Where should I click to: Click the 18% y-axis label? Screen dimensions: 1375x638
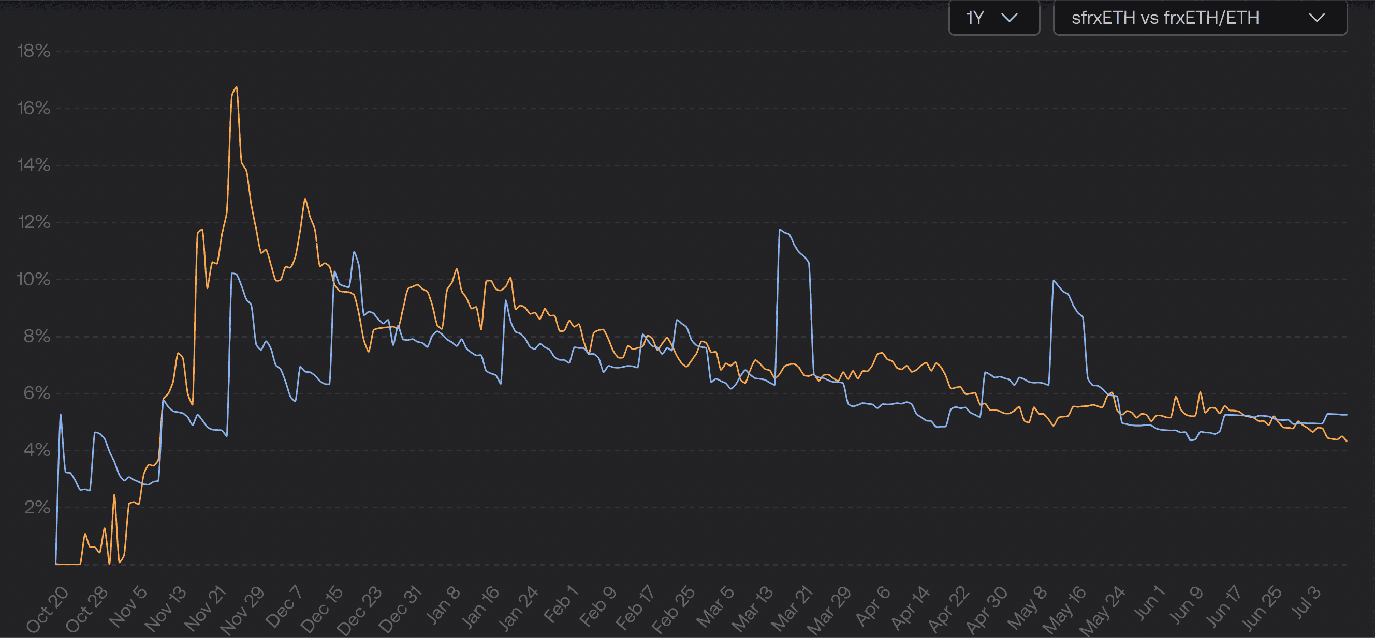point(34,51)
